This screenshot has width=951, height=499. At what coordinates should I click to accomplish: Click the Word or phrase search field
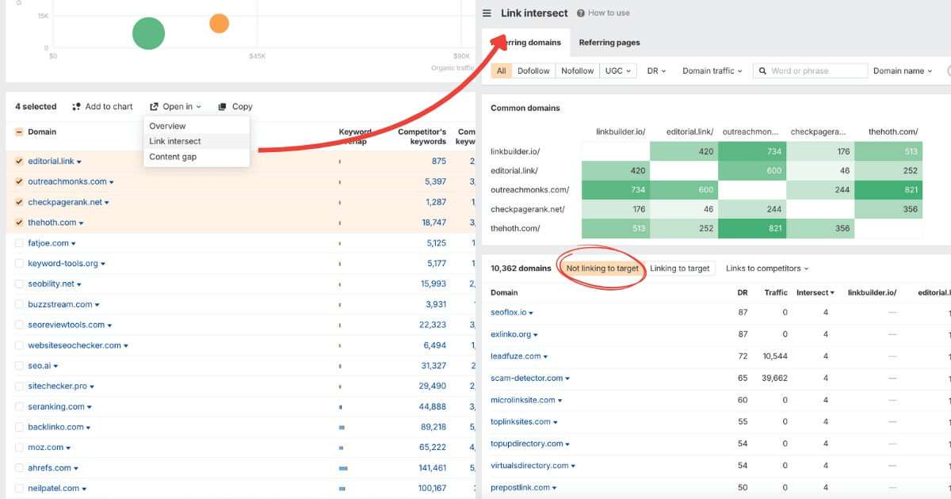816,71
